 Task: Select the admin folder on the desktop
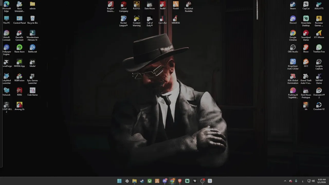32,6
